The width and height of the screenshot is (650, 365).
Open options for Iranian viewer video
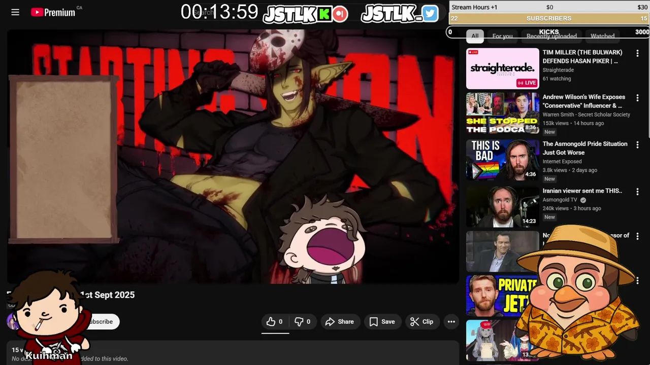637,192
